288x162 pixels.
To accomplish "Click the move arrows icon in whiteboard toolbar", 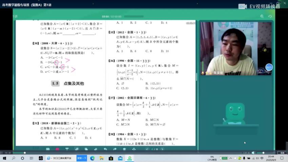I will click(x=134, y=149).
